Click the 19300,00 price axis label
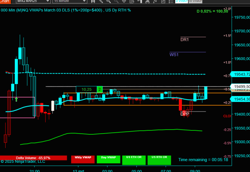250x172 pixels. (x=242, y=142)
